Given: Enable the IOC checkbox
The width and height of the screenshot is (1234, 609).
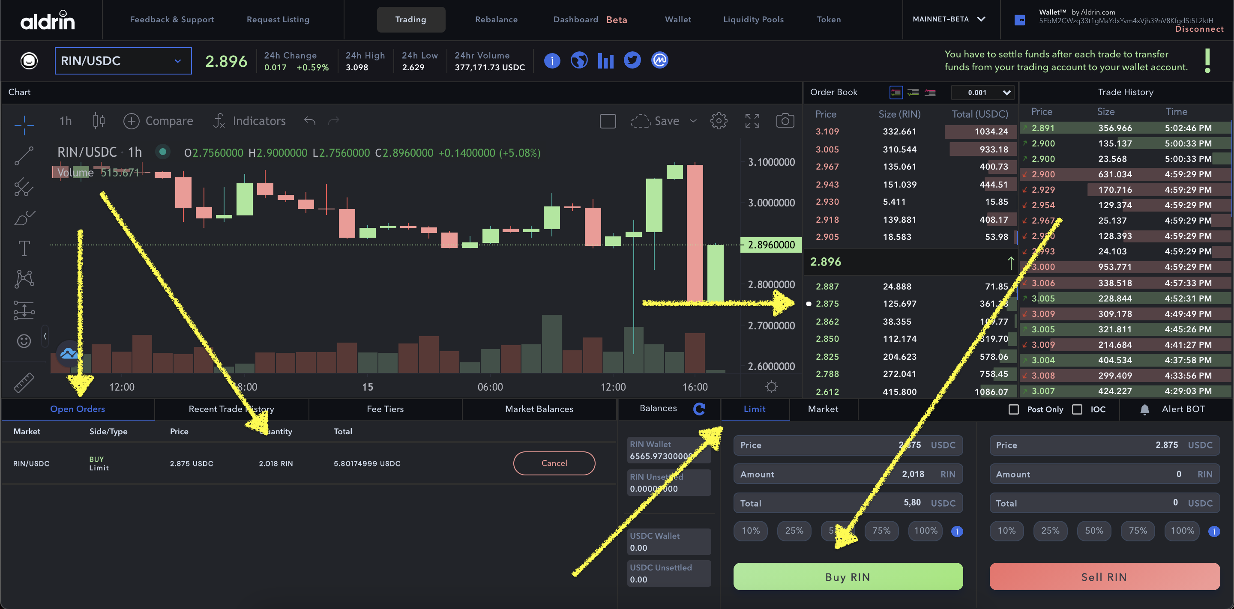Looking at the screenshot, I should [1077, 409].
